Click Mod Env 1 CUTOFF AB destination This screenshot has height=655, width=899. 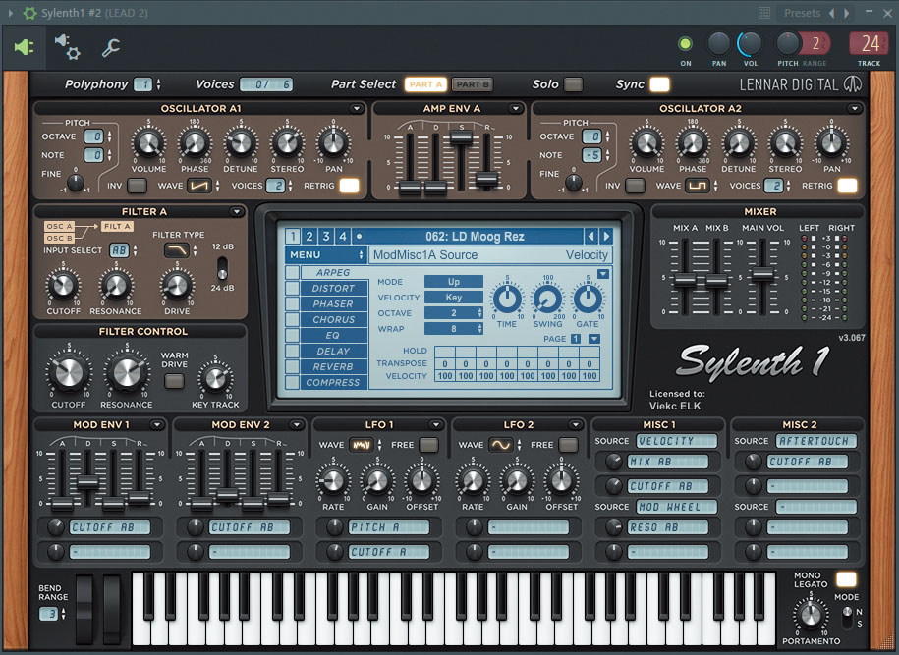(x=109, y=527)
